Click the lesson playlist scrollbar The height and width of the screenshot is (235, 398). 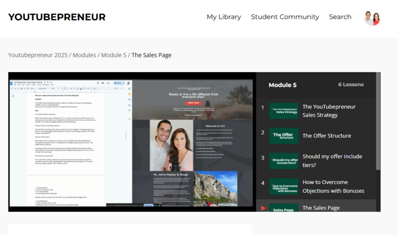[378, 121]
